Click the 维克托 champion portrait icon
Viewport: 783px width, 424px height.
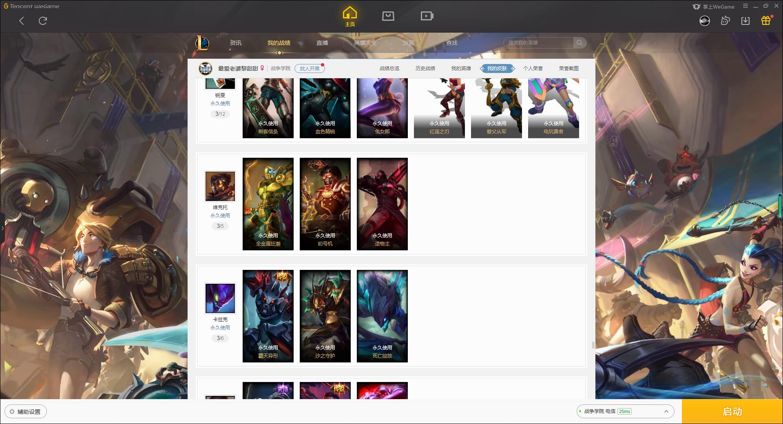pos(220,186)
